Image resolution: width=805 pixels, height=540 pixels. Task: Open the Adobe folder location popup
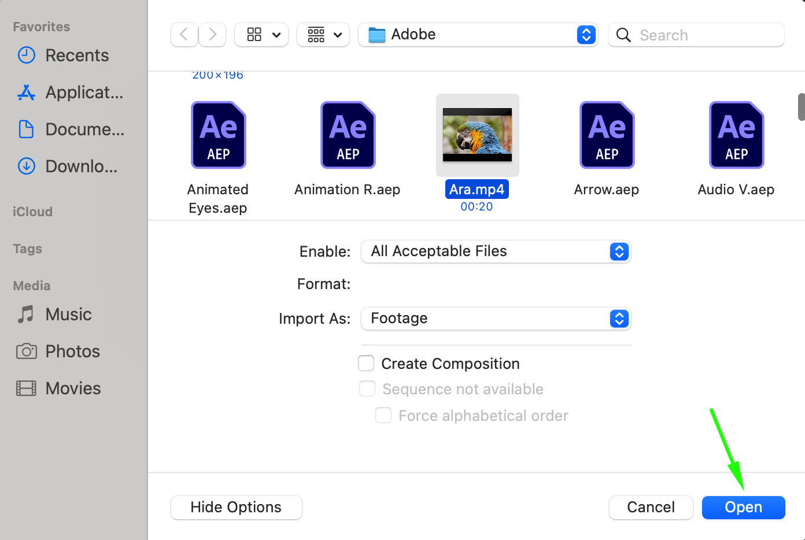(x=478, y=35)
